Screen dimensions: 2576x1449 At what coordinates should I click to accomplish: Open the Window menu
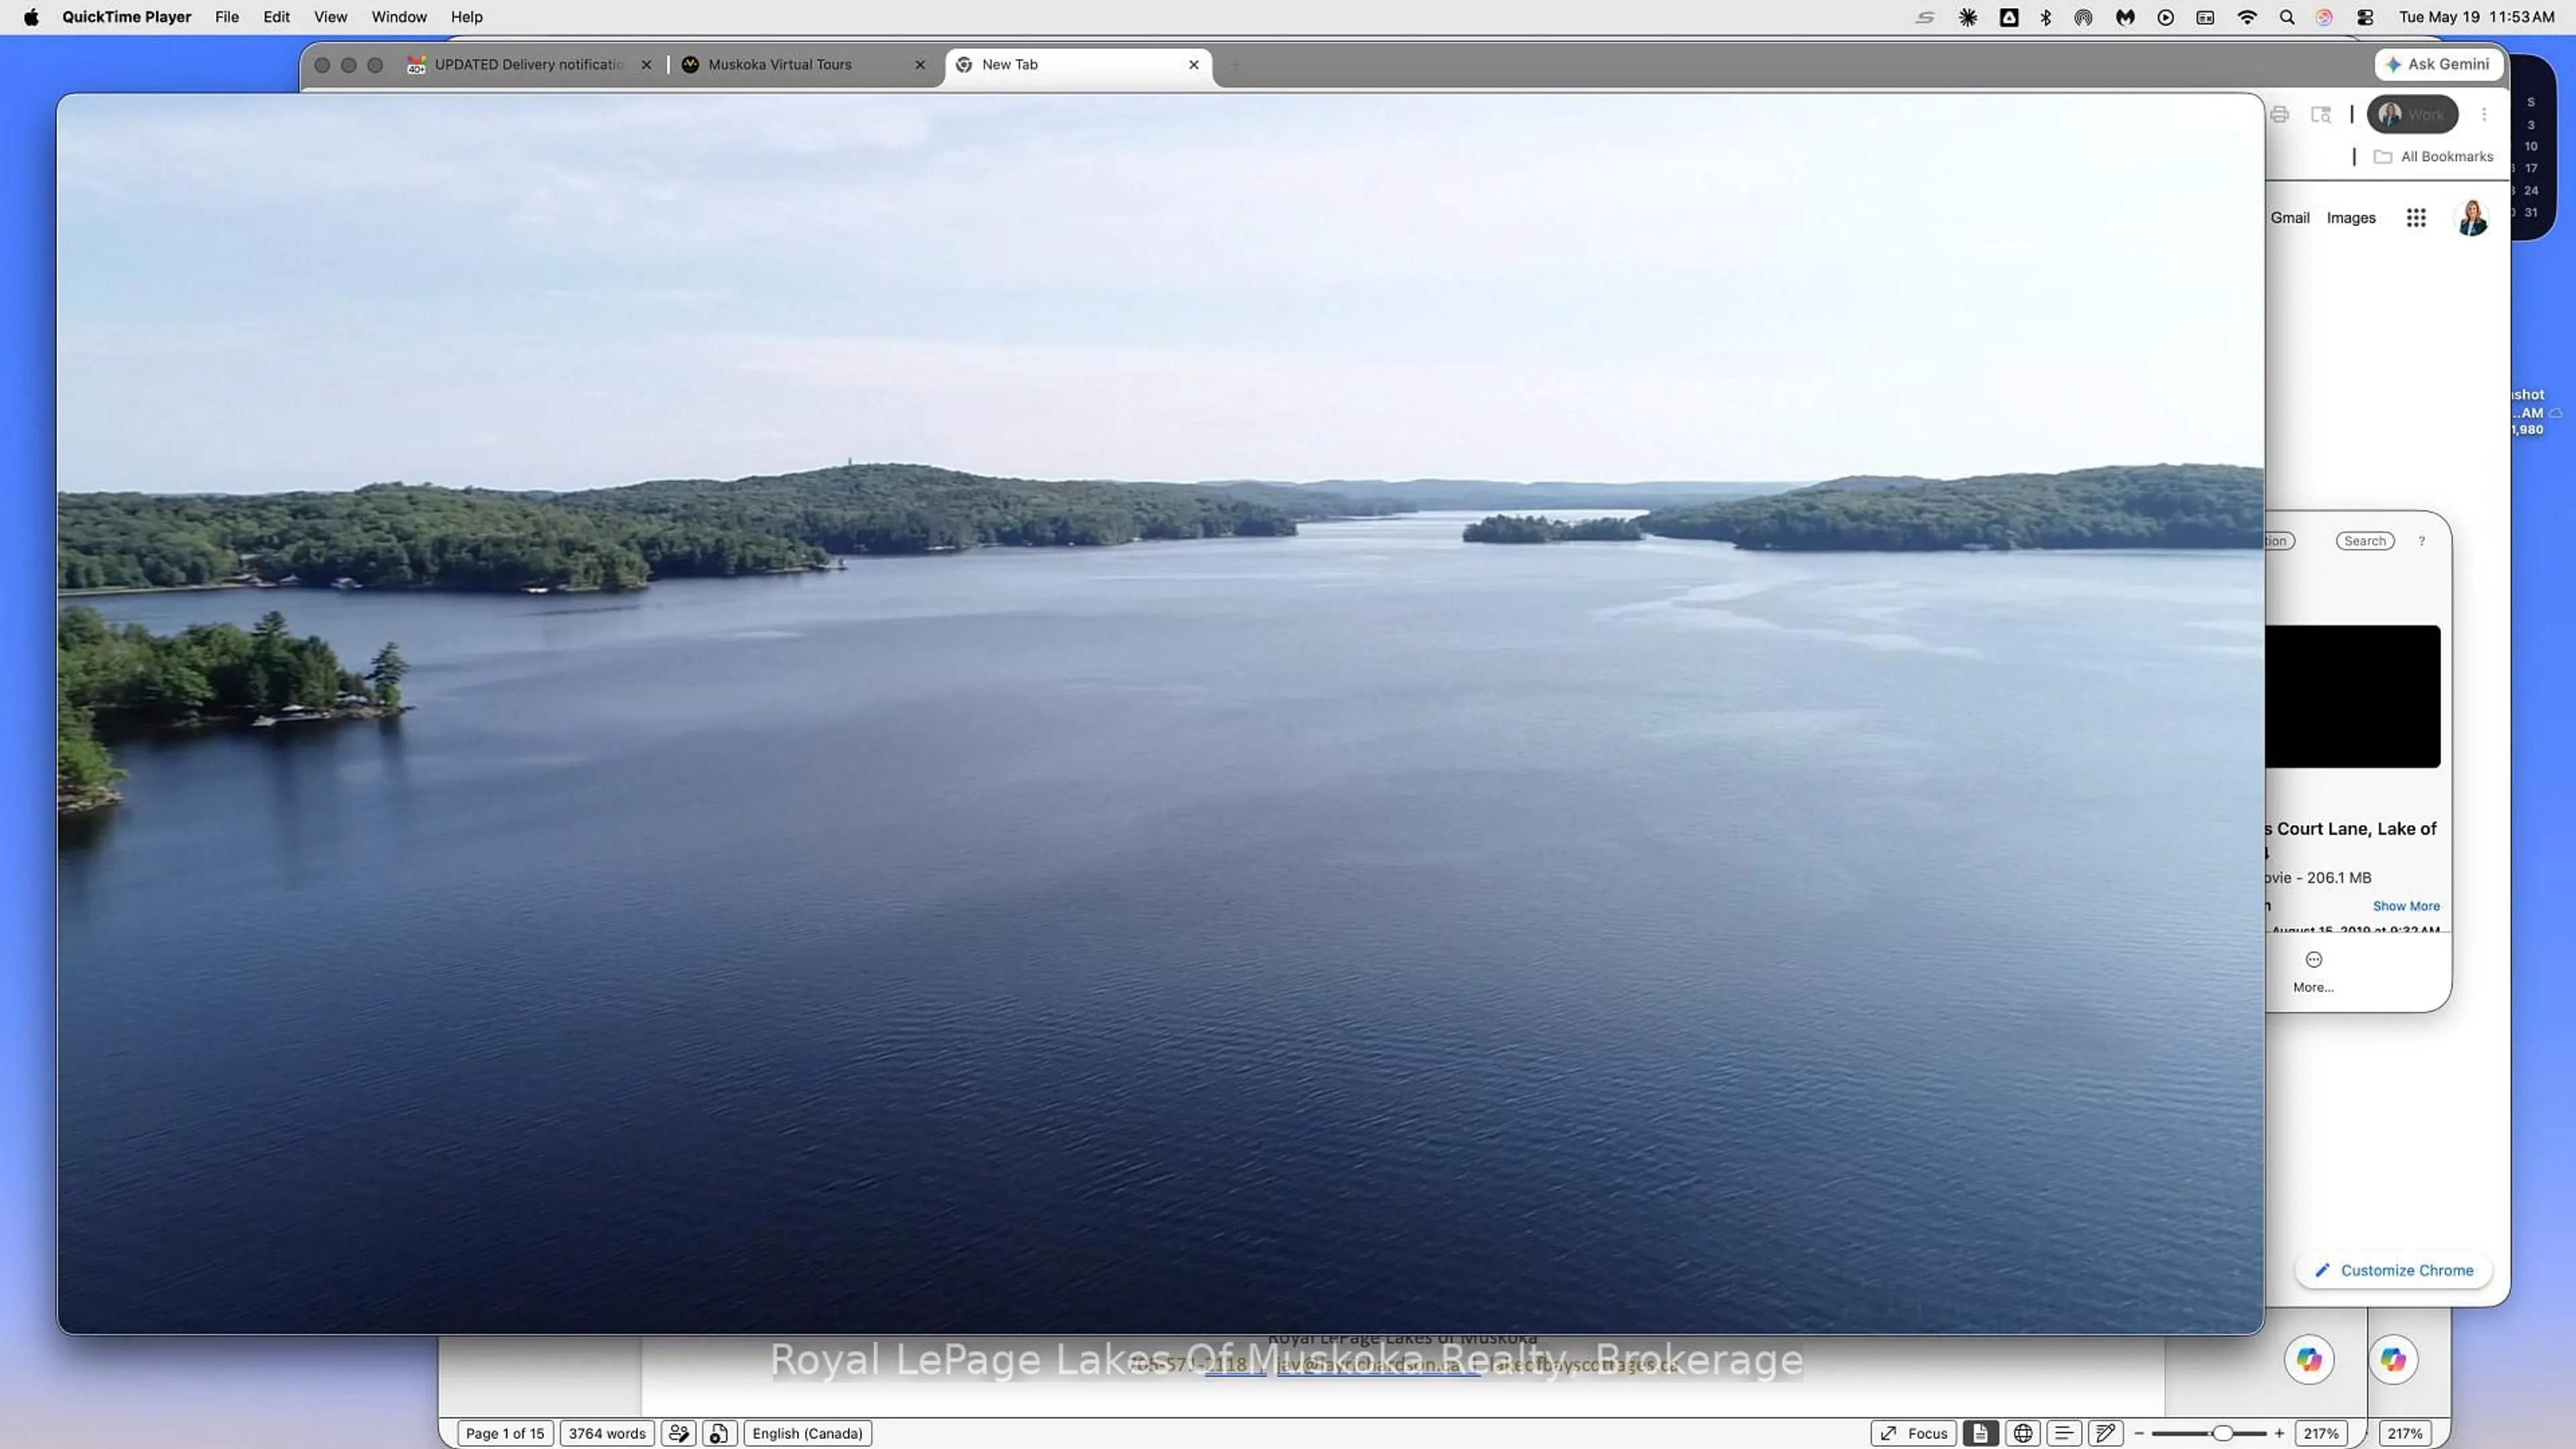coord(399,17)
